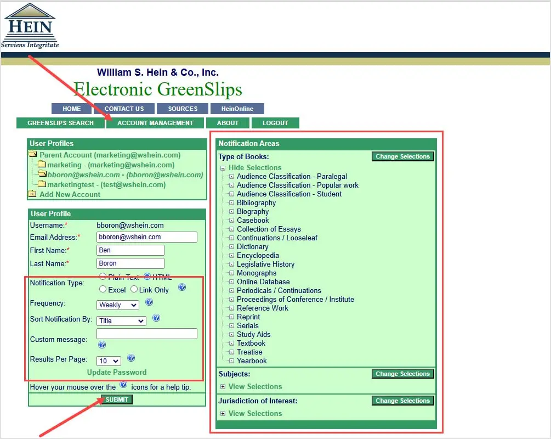Viewport: 551px width, 439px height.
Task: Open the Weekly frequency dropdown
Action: pos(117,305)
